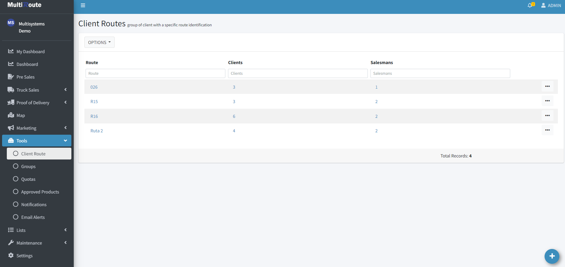Open three-dot actions for route 026
Image resolution: width=565 pixels, height=267 pixels.
[x=547, y=87]
